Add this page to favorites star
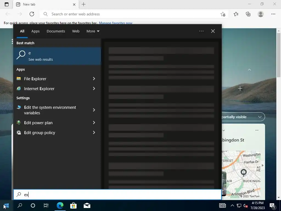The width and height of the screenshot is (281, 211). [223, 14]
